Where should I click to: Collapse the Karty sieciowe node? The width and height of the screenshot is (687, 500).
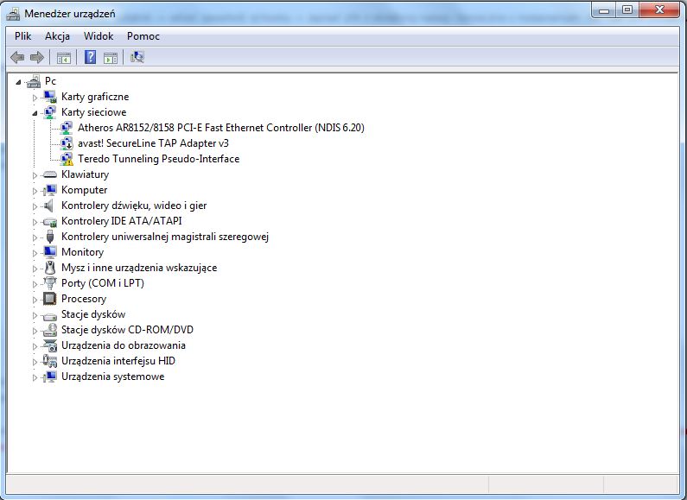click(x=35, y=113)
